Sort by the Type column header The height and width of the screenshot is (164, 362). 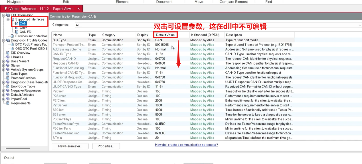pyautogui.click(x=94, y=35)
